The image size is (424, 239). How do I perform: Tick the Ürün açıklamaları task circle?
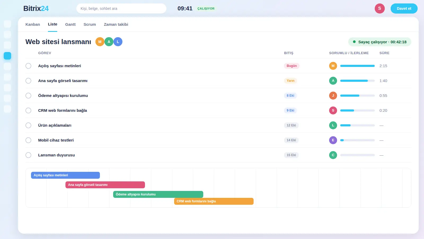tap(28, 125)
